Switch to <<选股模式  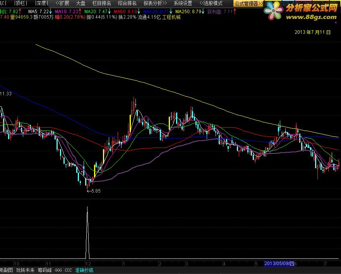coord(211,3)
